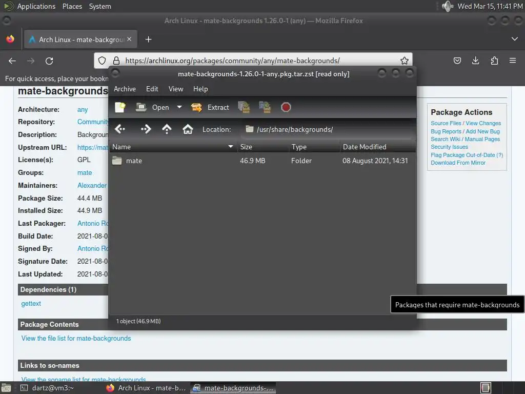Sort by the Type column header
Viewport: 525px width, 394px height.
pyautogui.click(x=314, y=147)
